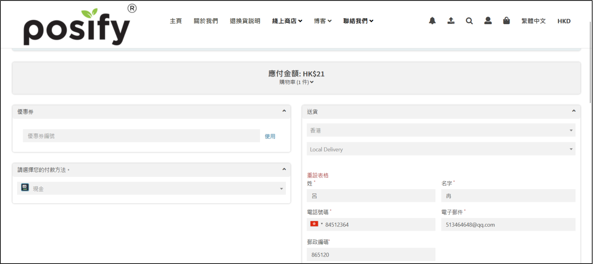Collapse the 請選擇您的付款方法 panel
Viewport: 593px width, 264px height.
[x=284, y=169]
